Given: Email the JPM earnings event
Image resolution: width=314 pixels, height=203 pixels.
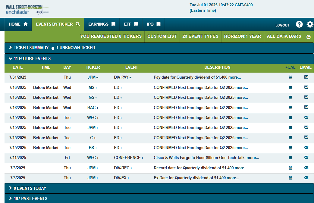Looking at the screenshot, I should click(306, 127).
